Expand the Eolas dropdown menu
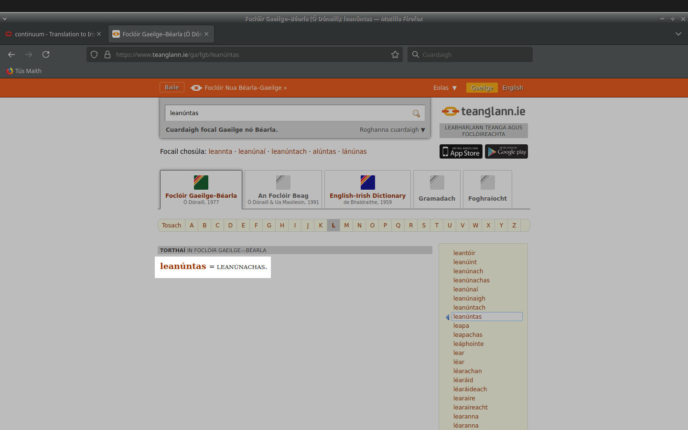 click(445, 88)
